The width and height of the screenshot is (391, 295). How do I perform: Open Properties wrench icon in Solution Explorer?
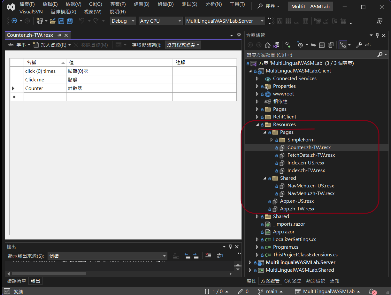pos(359,45)
